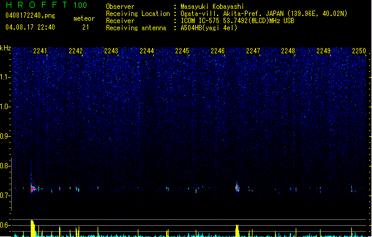372x237 pixels.
Task: Select the filename 0408172240.png
Action: pos(30,15)
